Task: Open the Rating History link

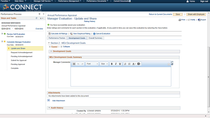Action: click(90, 21)
